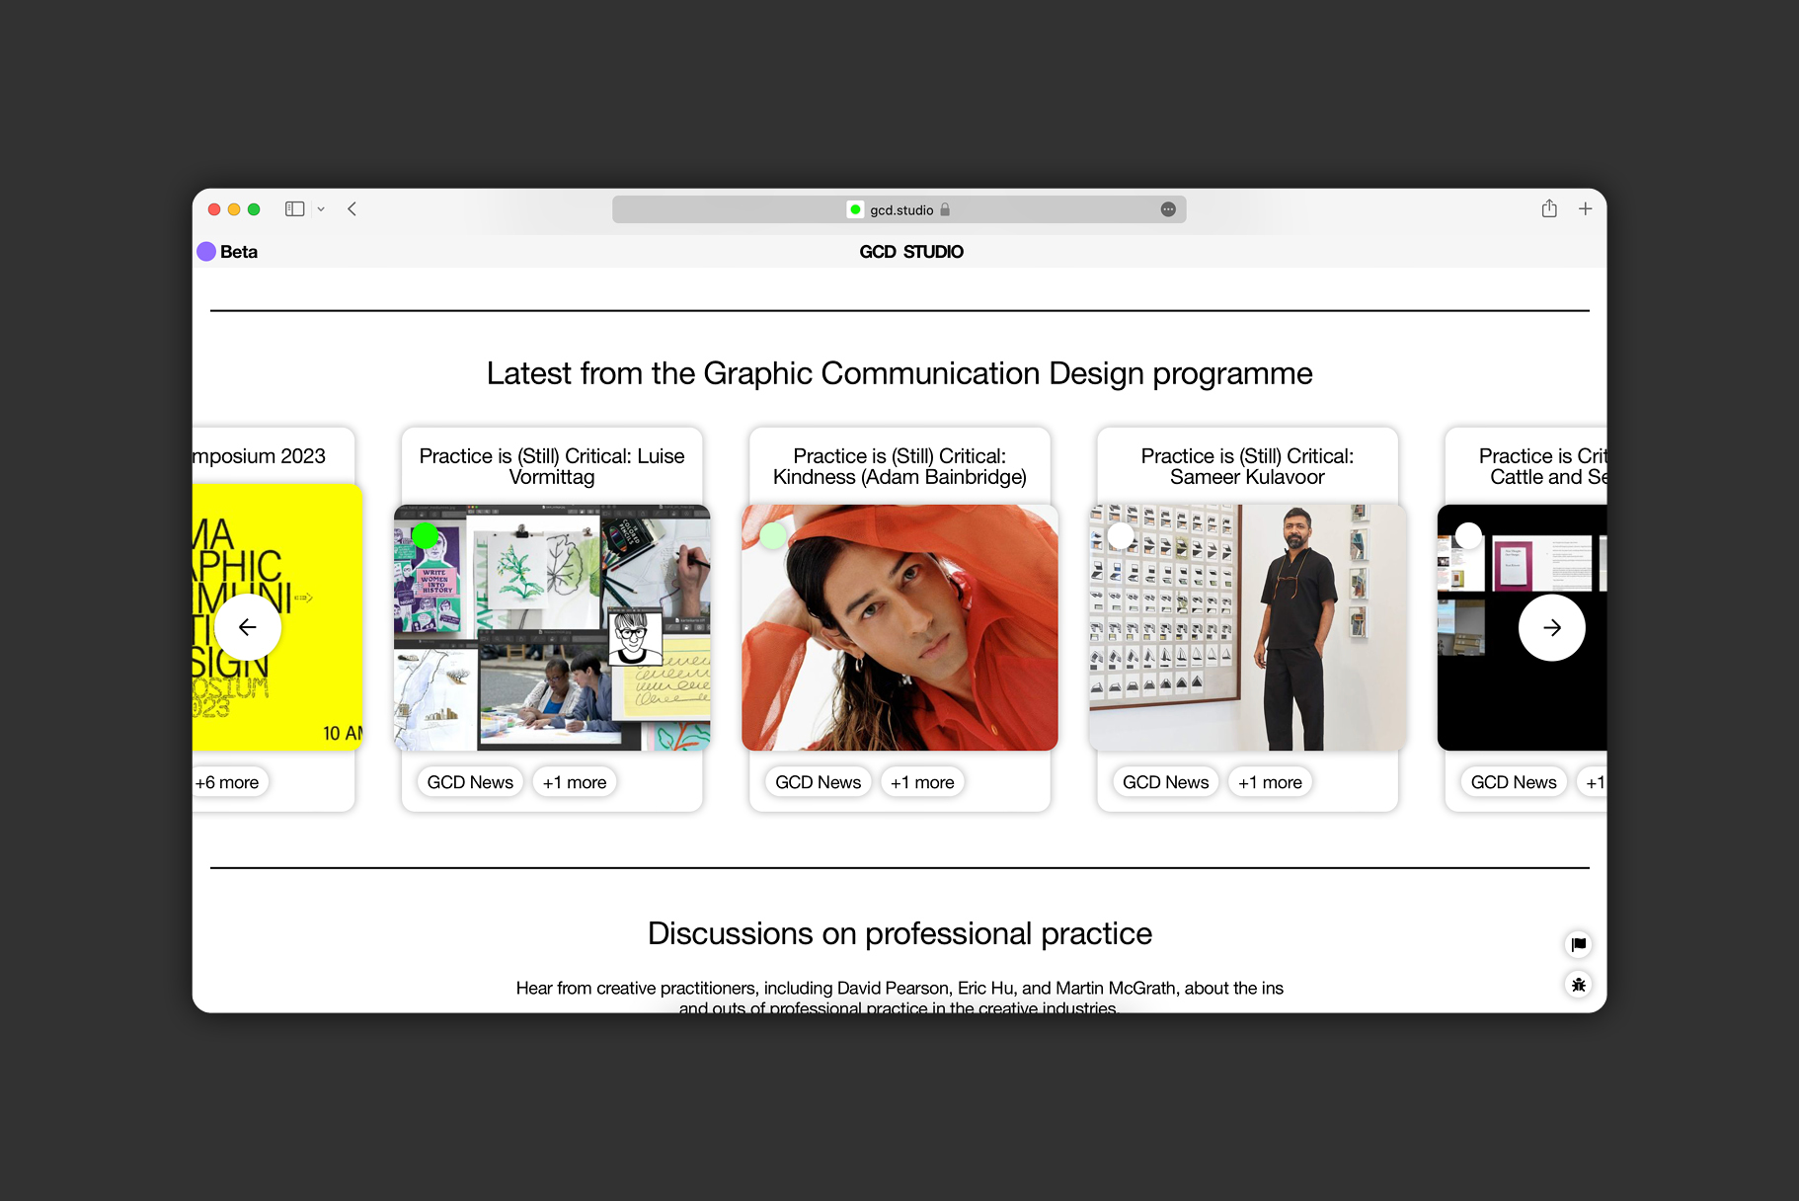Go back with the browser back arrow
This screenshot has height=1201, width=1799.
pyautogui.click(x=352, y=209)
